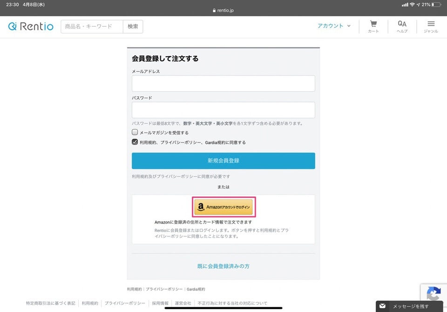Click the メールアドレス input field
The height and width of the screenshot is (312, 447).
tap(223, 83)
